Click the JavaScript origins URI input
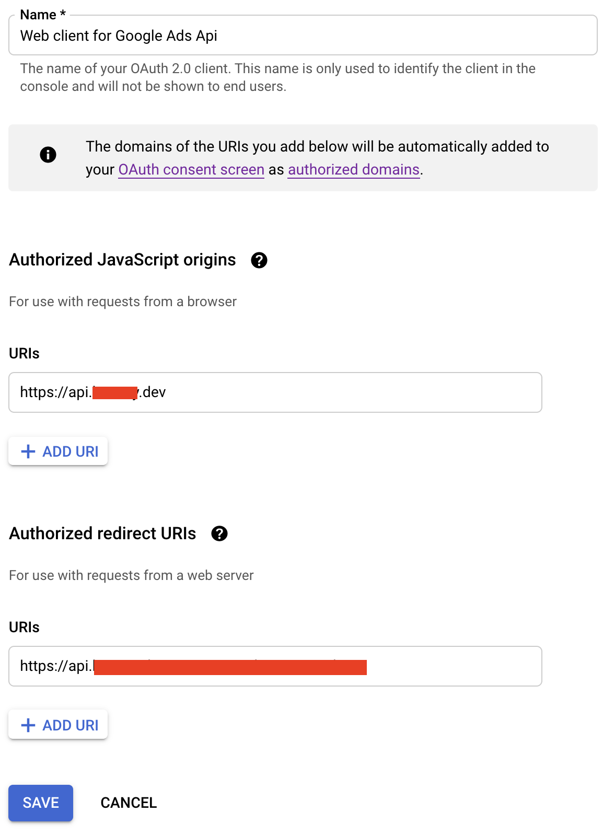Screen dimensions: 603x836 pos(340,392)
